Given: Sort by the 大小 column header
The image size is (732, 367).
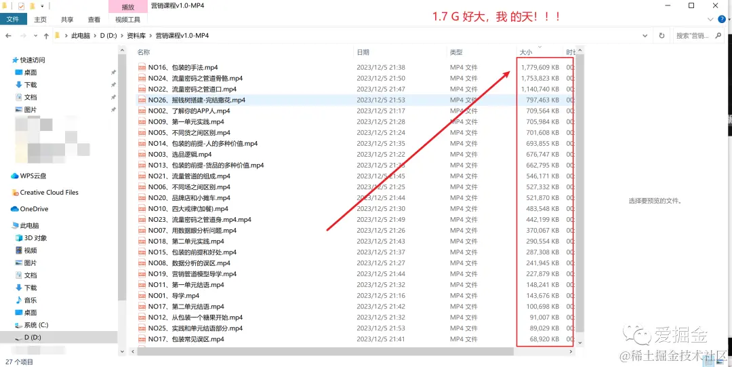Looking at the screenshot, I should (x=526, y=52).
